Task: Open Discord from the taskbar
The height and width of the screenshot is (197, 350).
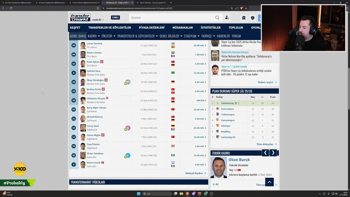Action: coord(194,194)
